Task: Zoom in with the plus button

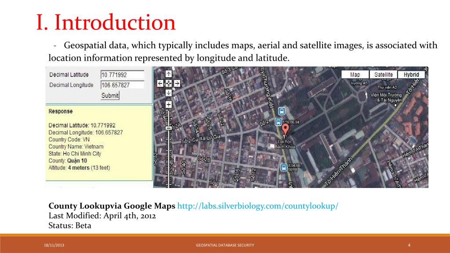Action: coord(168,105)
